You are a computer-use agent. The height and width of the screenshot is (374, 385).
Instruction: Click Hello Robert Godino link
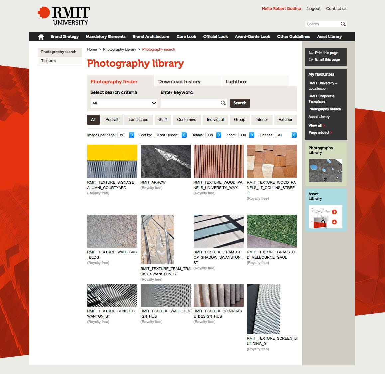(x=281, y=9)
